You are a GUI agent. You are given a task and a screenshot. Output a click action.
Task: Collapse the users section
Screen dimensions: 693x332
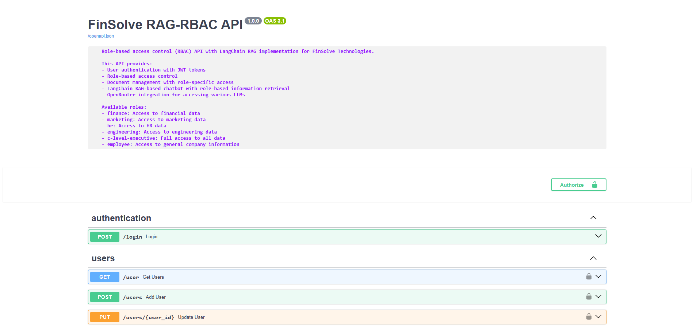click(593, 258)
